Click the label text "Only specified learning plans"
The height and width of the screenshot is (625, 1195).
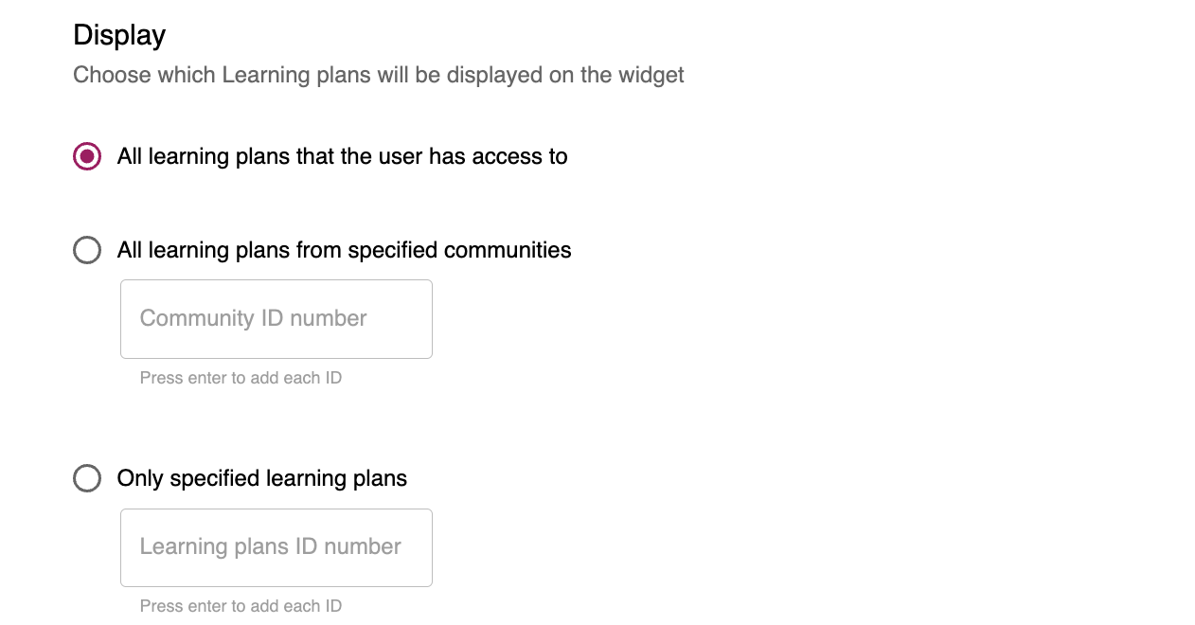[261, 478]
